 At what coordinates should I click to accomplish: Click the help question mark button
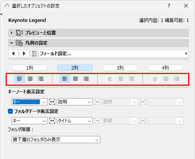coord(169,6)
